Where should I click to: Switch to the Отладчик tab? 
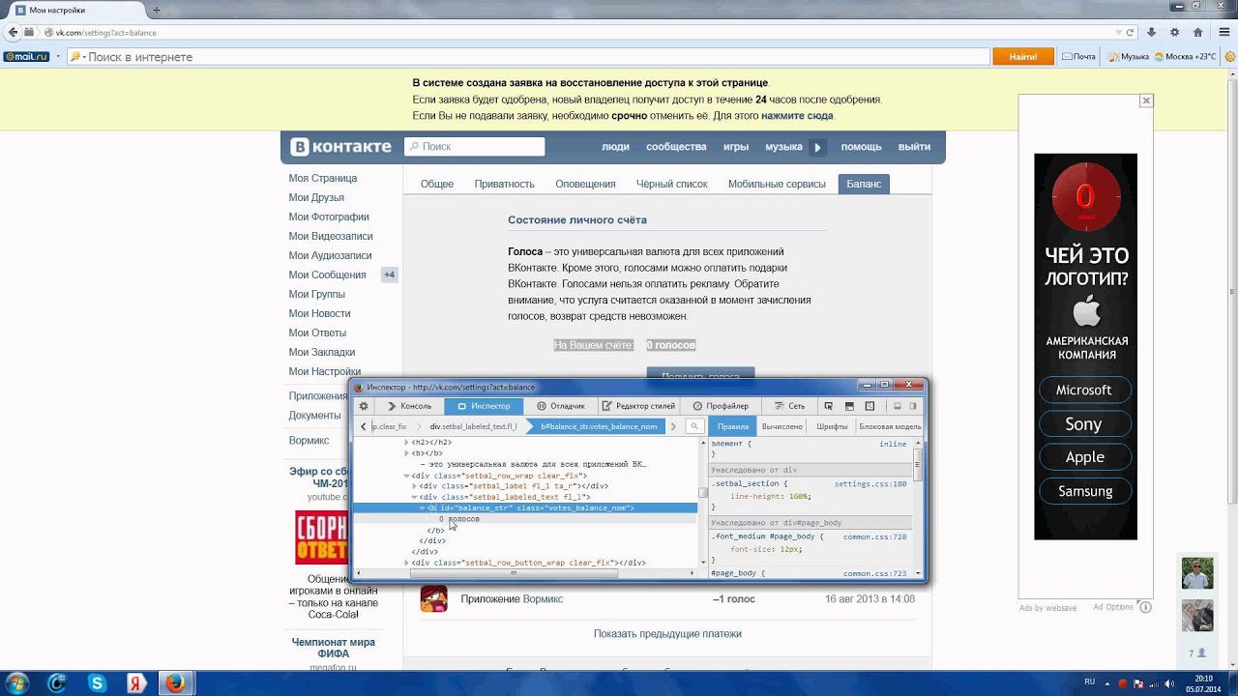pos(561,406)
